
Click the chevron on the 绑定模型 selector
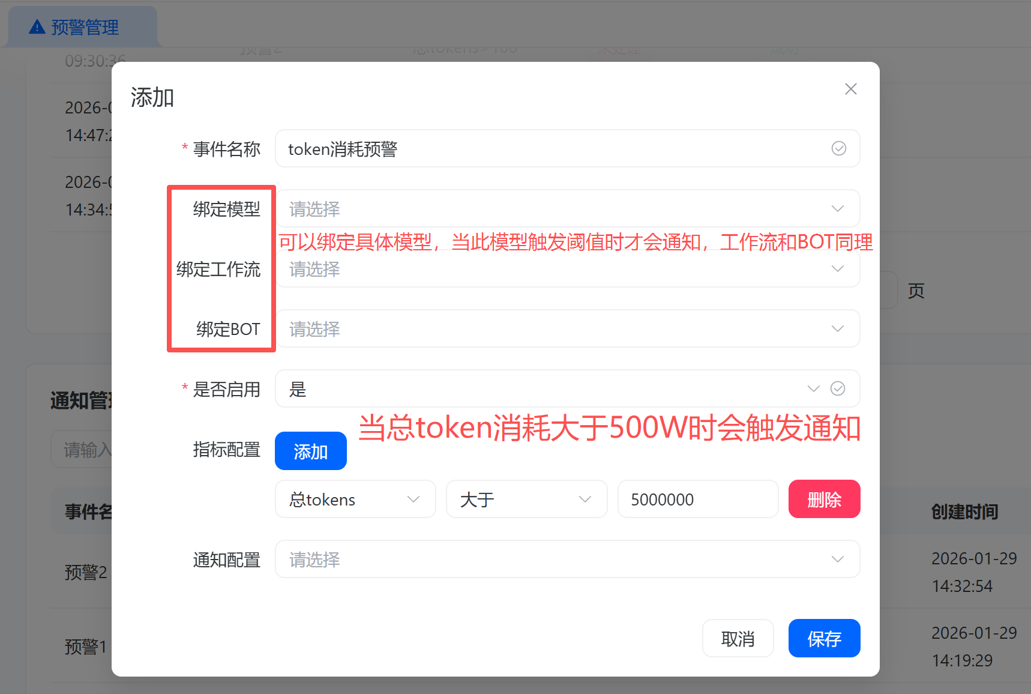point(838,208)
